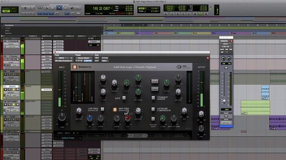Click the right pan knob in mixer strip
Screen dimensions: 286x160
229,59
